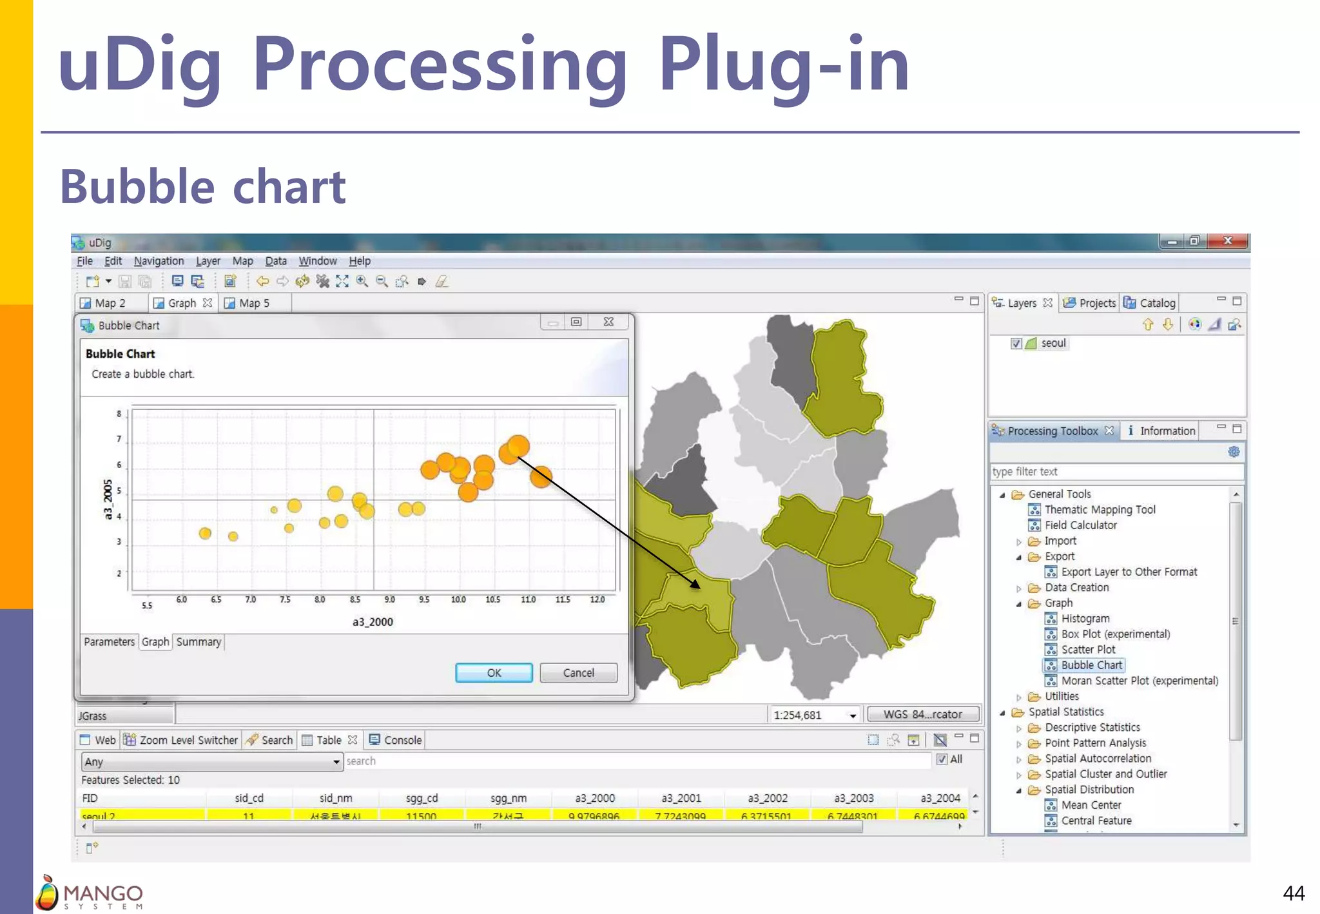Click the Zoom Out magnifier icon

pyautogui.click(x=382, y=282)
